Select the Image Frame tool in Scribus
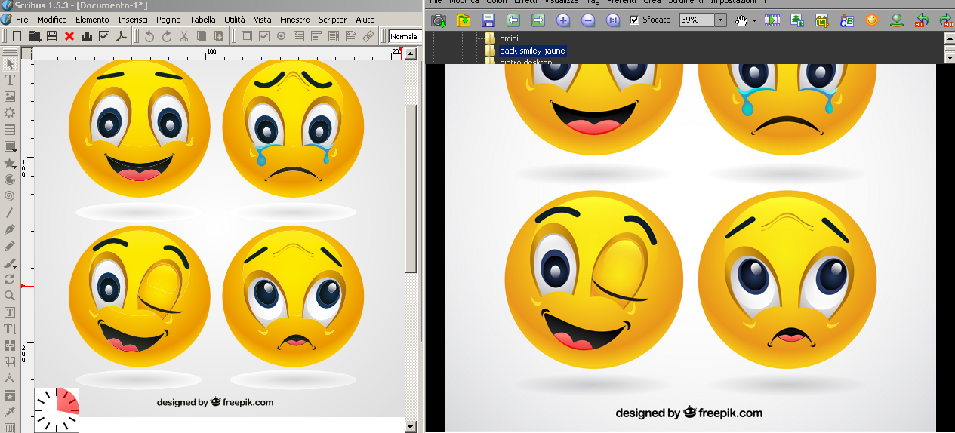Image resolution: width=955 pixels, height=433 pixels. pyautogui.click(x=10, y=97)
